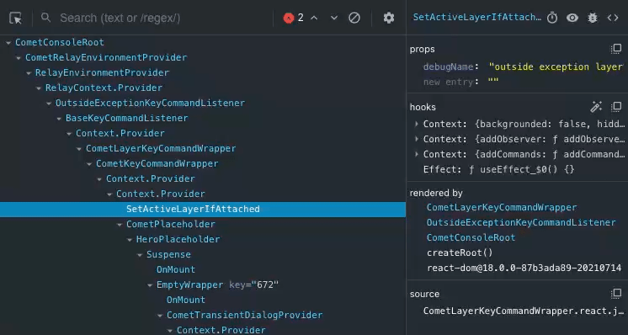Inspect matching DOM element with eye icon
The height and width of the screenshot is (335, 628).
(572, 18)
